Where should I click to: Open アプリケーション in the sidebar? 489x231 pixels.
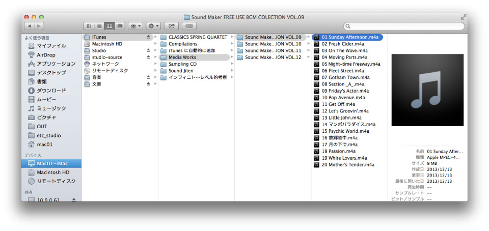pos(52,64)
